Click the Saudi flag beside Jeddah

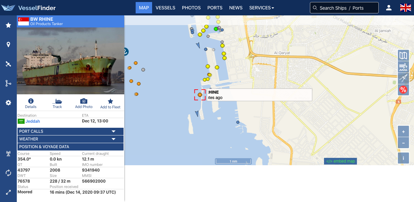[21, 121]
